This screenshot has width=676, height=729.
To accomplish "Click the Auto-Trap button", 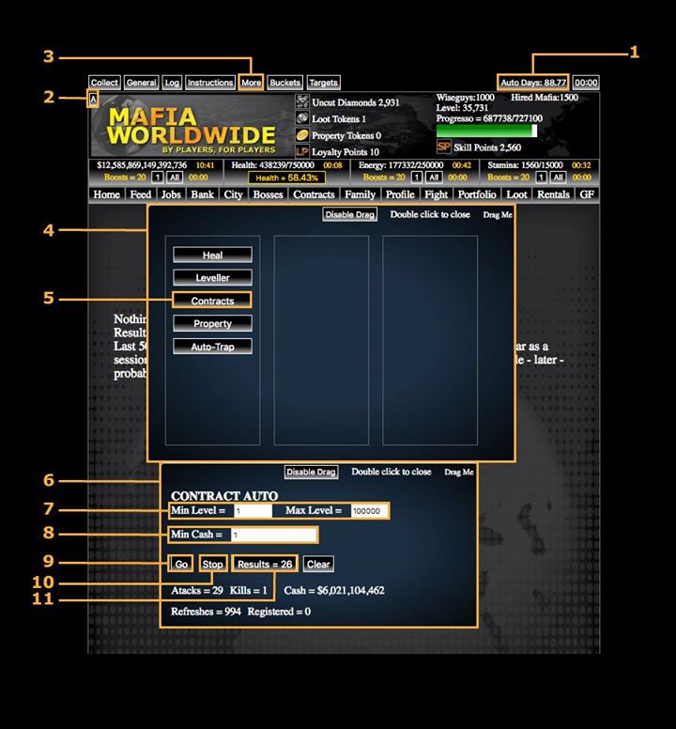I will pos(212,347).
